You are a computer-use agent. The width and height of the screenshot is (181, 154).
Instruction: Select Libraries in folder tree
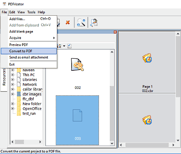[30, 80]
